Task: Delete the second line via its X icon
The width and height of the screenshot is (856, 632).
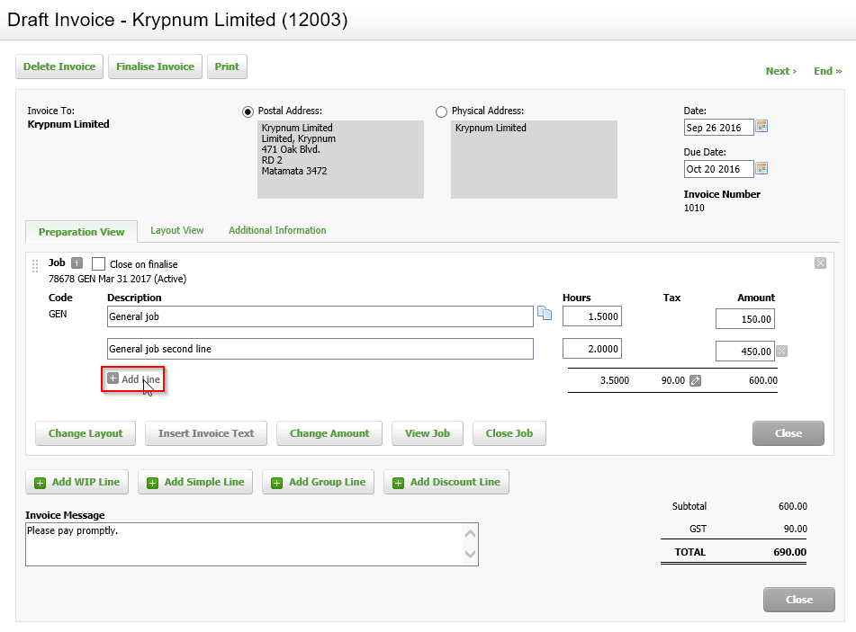Action: point(780,351)
